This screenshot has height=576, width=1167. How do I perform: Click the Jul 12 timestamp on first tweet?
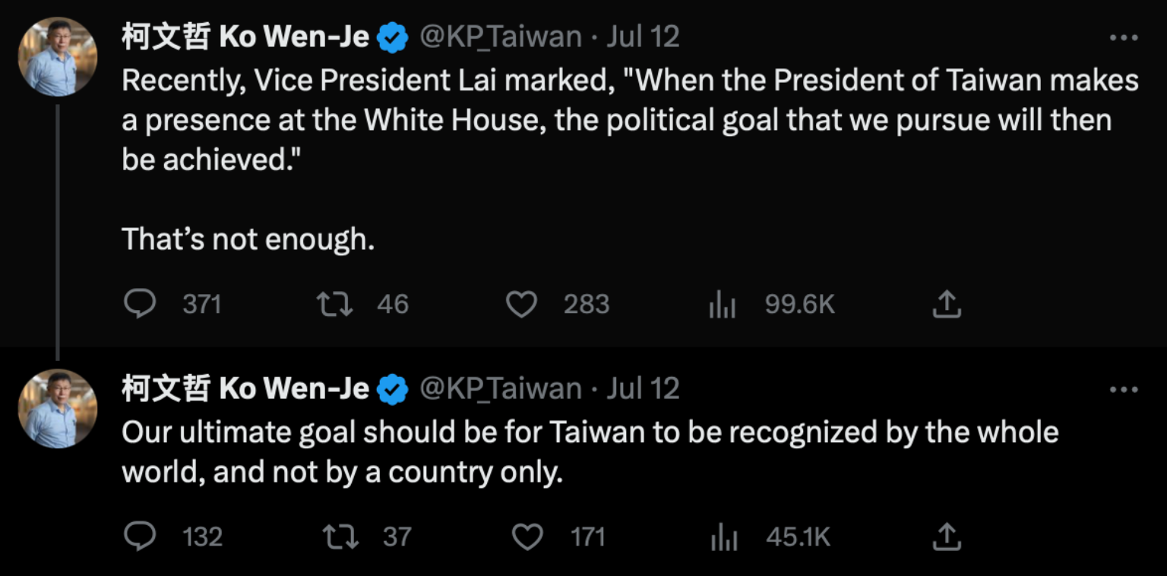tap(643, 37)
